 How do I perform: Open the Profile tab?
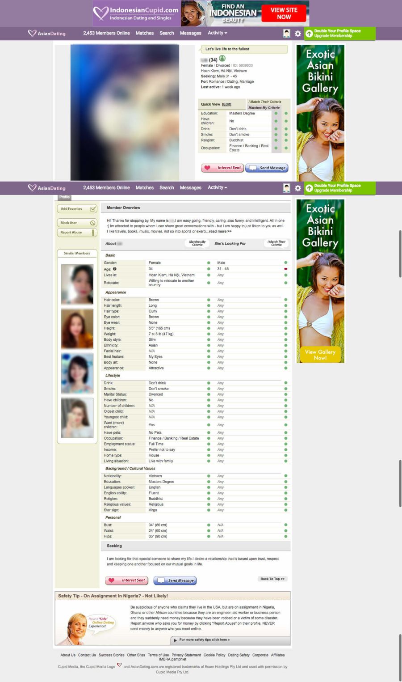[65, 197]
